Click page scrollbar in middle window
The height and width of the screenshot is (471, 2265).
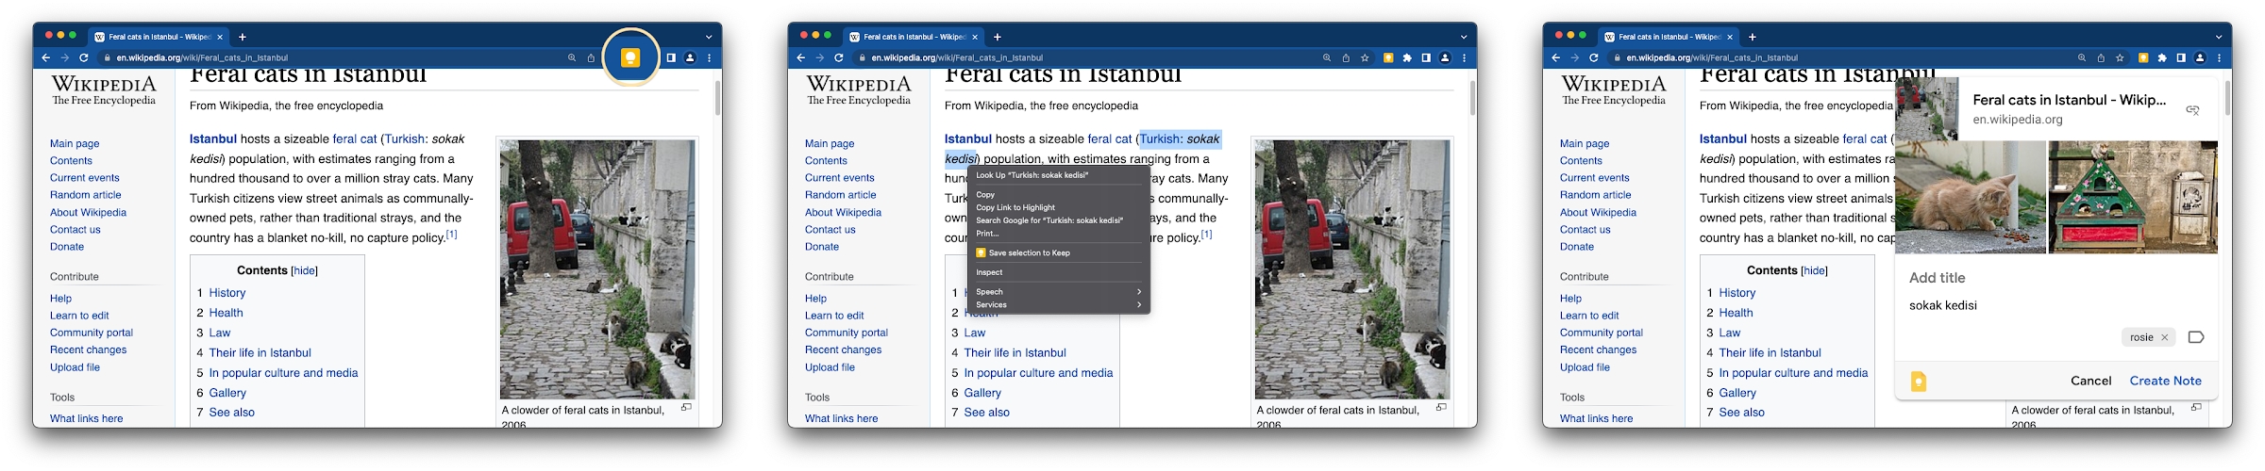point(1472,98)
